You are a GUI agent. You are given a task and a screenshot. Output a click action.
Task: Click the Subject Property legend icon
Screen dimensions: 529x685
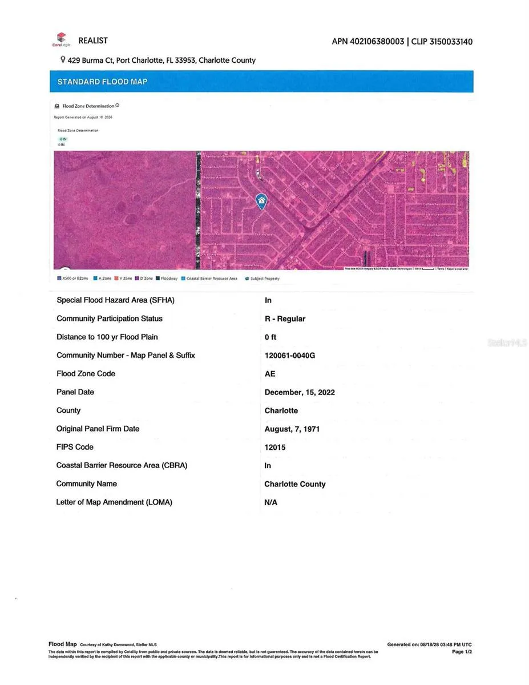[247, 279]
